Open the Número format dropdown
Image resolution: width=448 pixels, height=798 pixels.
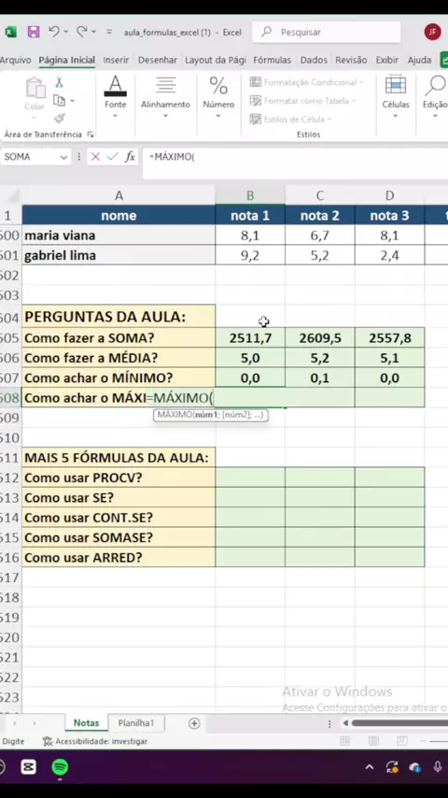pyautogui.click(x=218, y=99)
